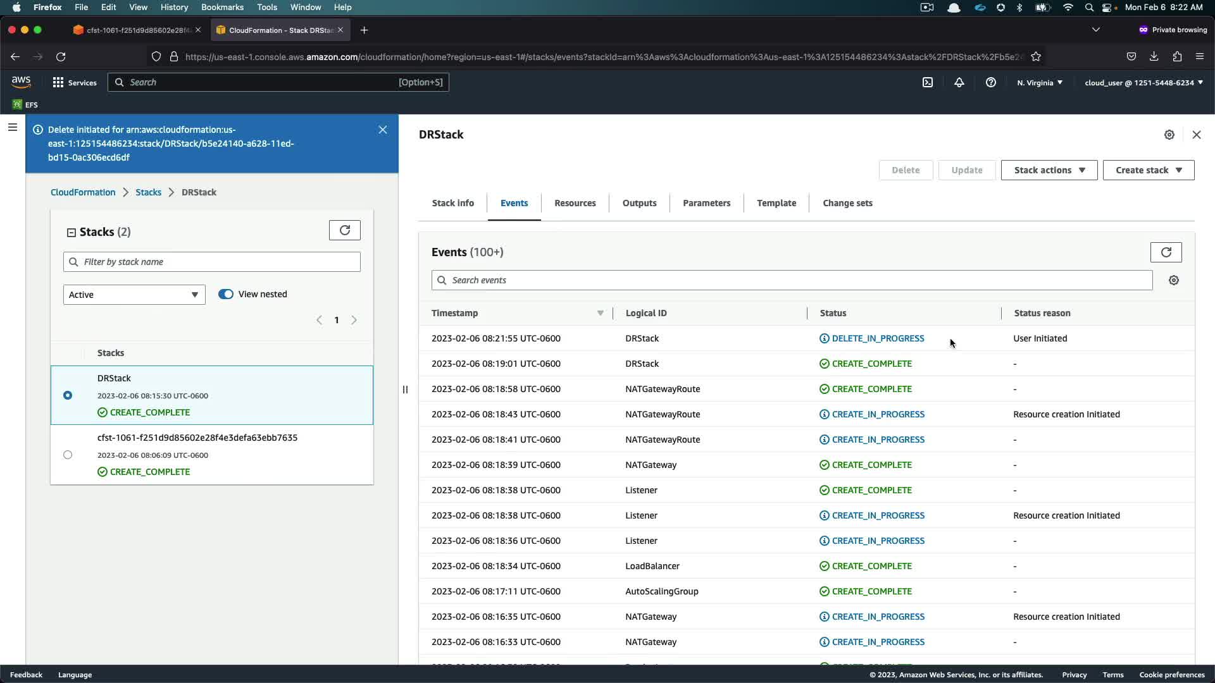Refresh the Events list
This screenshot has height=683, width=1215.
[1166, 252]
